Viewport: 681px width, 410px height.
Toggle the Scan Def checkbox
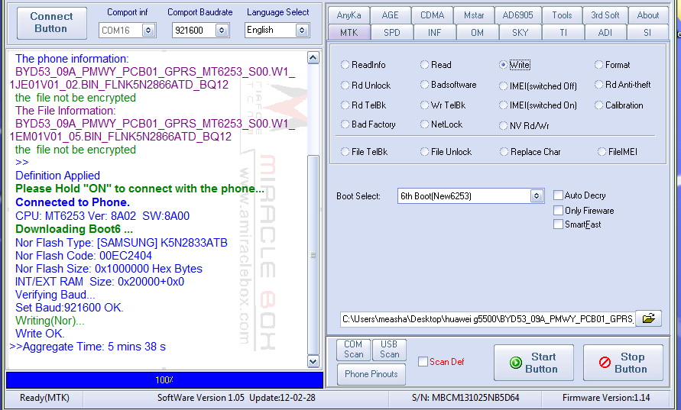click(423, 361)
